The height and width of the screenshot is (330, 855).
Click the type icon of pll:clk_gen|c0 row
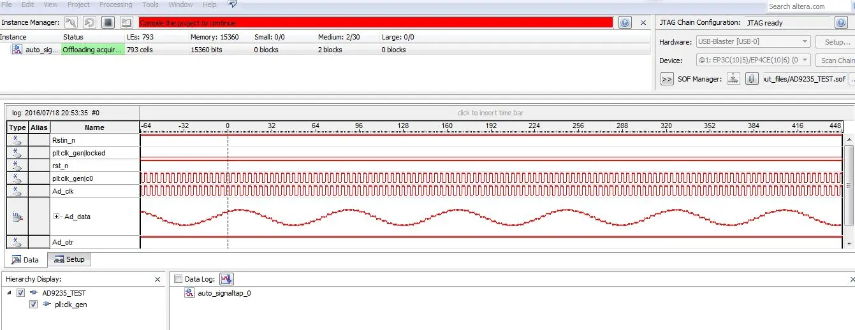tap(18, 178)
